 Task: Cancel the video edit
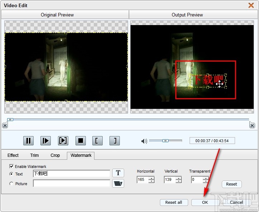(236, 202)
